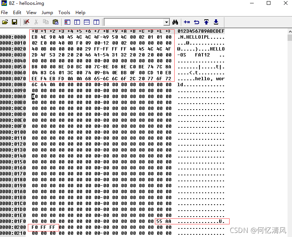Select byte 6C at start of row 0000:0080

(35, 85)
